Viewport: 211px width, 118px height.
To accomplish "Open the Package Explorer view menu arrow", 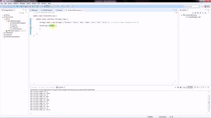I will pos(26,12).
